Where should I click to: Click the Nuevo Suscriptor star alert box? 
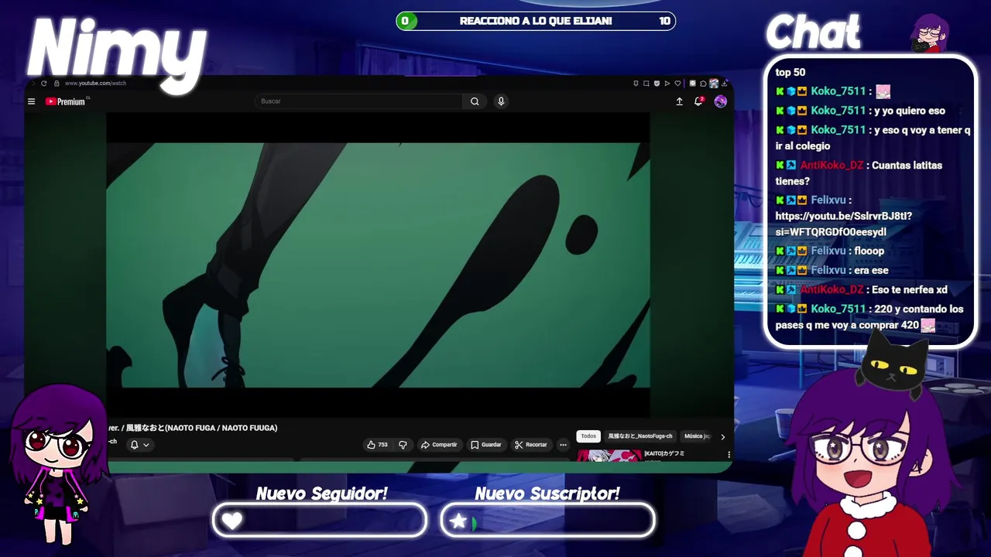point(547,521)
